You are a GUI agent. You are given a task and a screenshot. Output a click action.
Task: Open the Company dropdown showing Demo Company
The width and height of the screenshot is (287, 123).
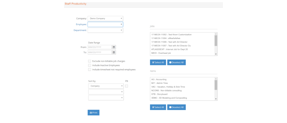[x=105, y=18]
